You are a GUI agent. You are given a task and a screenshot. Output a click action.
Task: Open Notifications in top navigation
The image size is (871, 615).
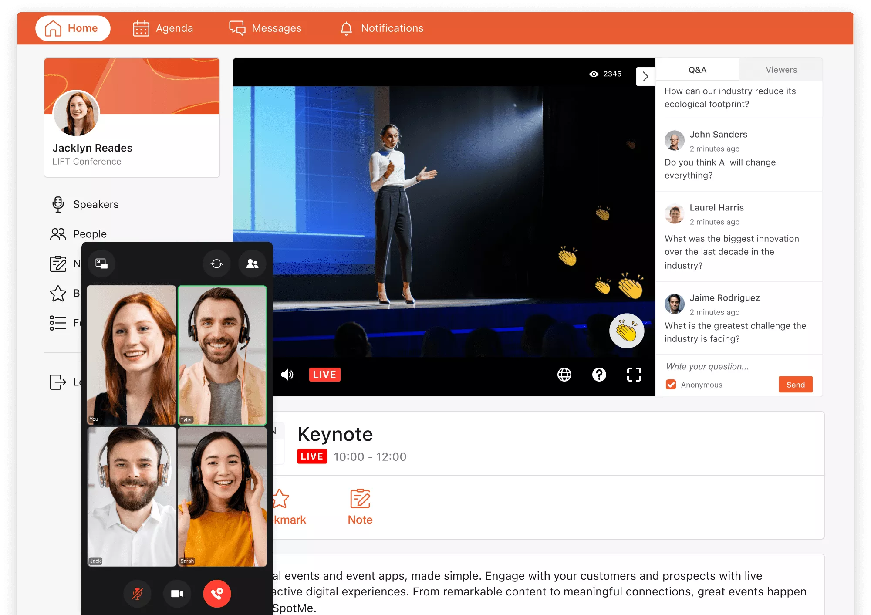(x=382, y=28)
